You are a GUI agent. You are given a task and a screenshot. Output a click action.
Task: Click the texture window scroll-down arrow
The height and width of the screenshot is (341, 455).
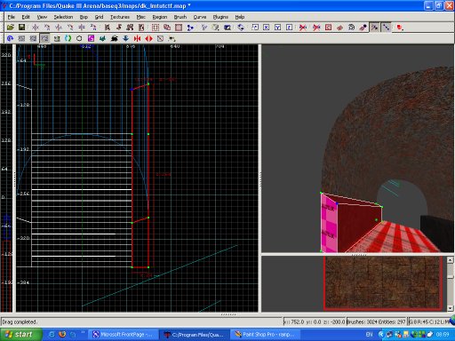click(x=450, y=308)
